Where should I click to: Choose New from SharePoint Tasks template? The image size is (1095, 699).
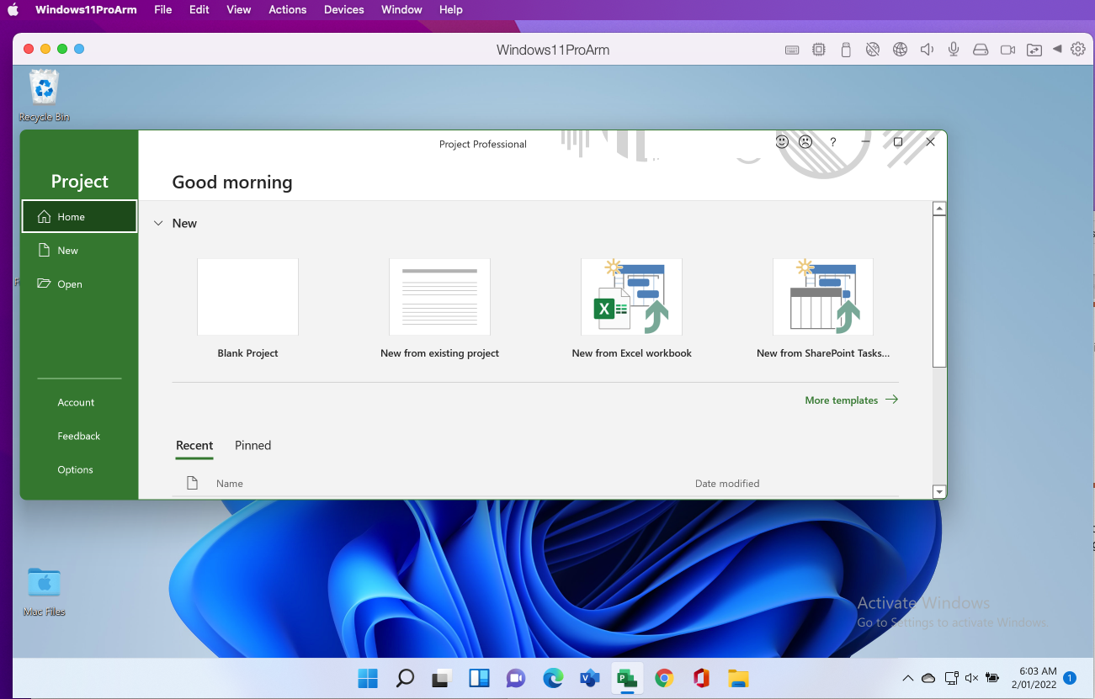pos(823,309)
